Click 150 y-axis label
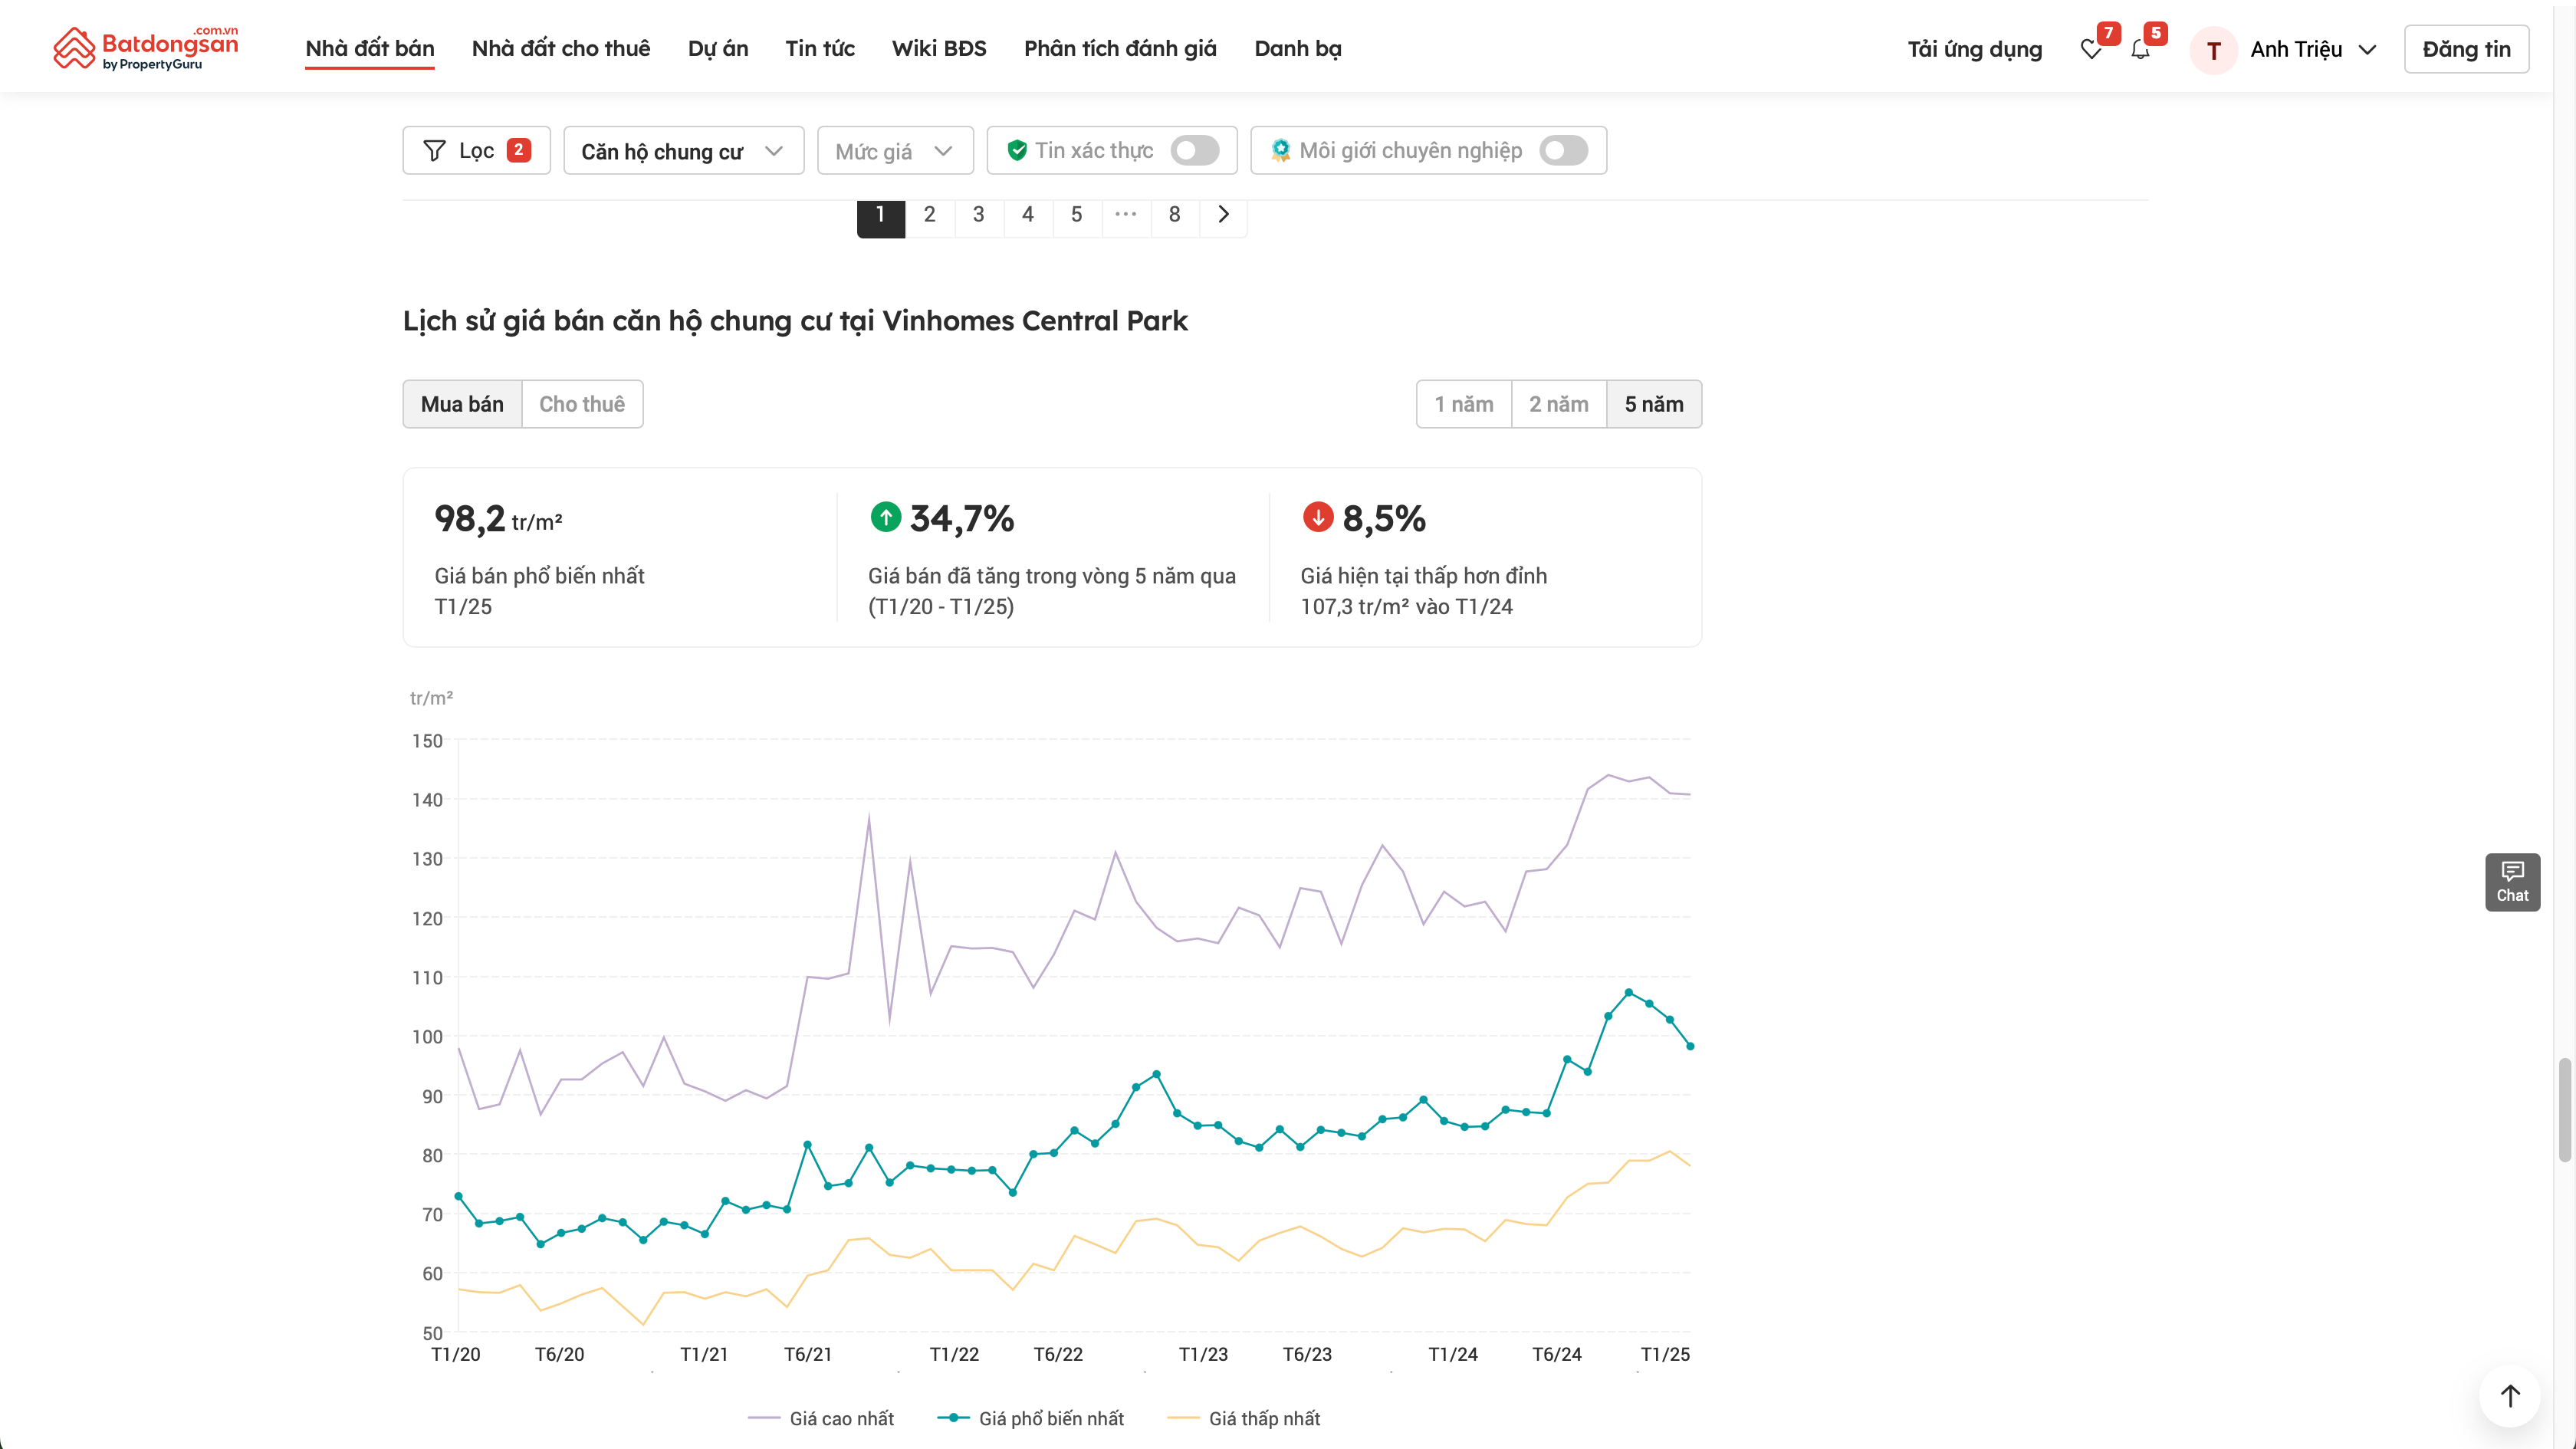 (427, 741)
